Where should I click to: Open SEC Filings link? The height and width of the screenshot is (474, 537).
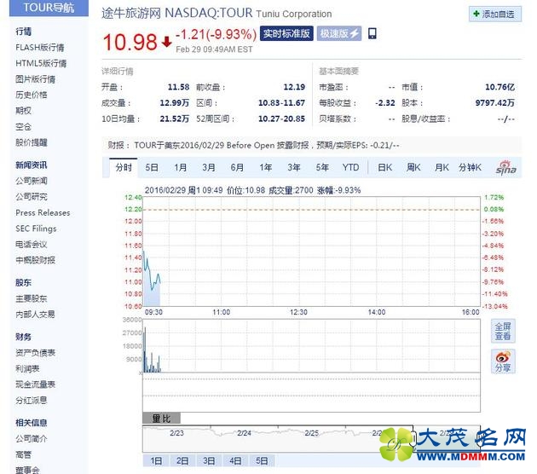pos(36,228)
